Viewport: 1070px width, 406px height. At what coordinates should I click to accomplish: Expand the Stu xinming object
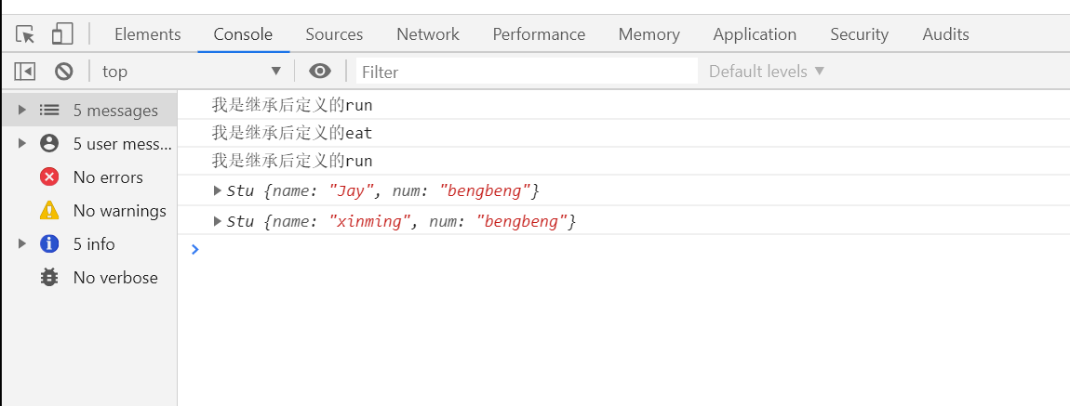click(x=218, y=221)
